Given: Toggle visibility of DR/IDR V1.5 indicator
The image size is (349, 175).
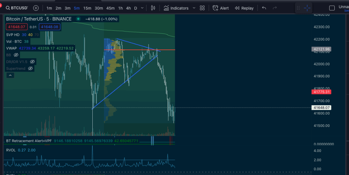Looking at the screenshot, I should click(x=32, y=62).
